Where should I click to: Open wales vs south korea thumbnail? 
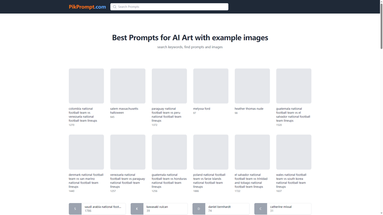(294, 152)
